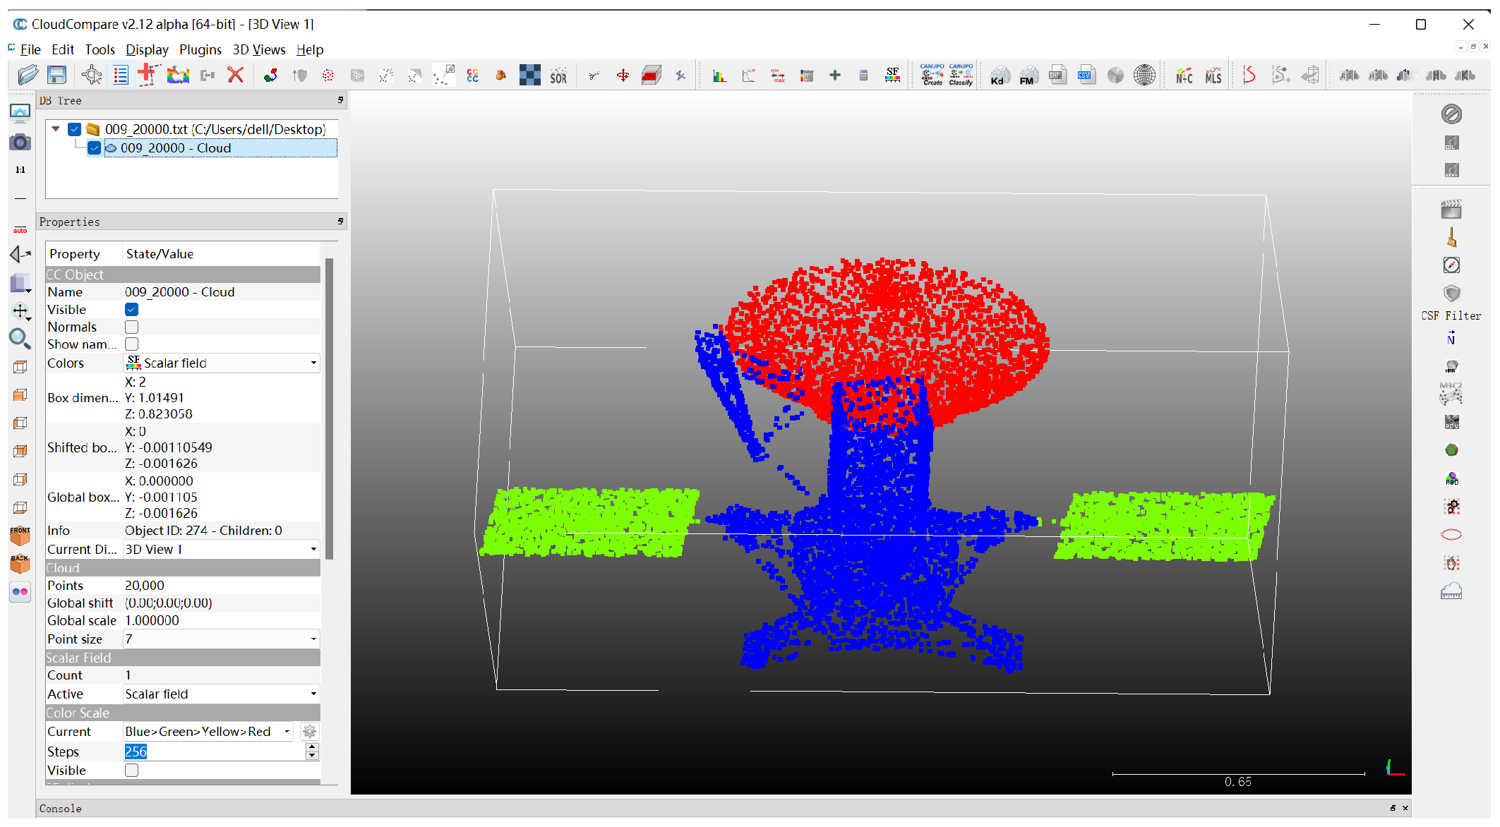Open the CSF Filter plugin
The width and height of the screenshot is (1500, 827).
1451,294
